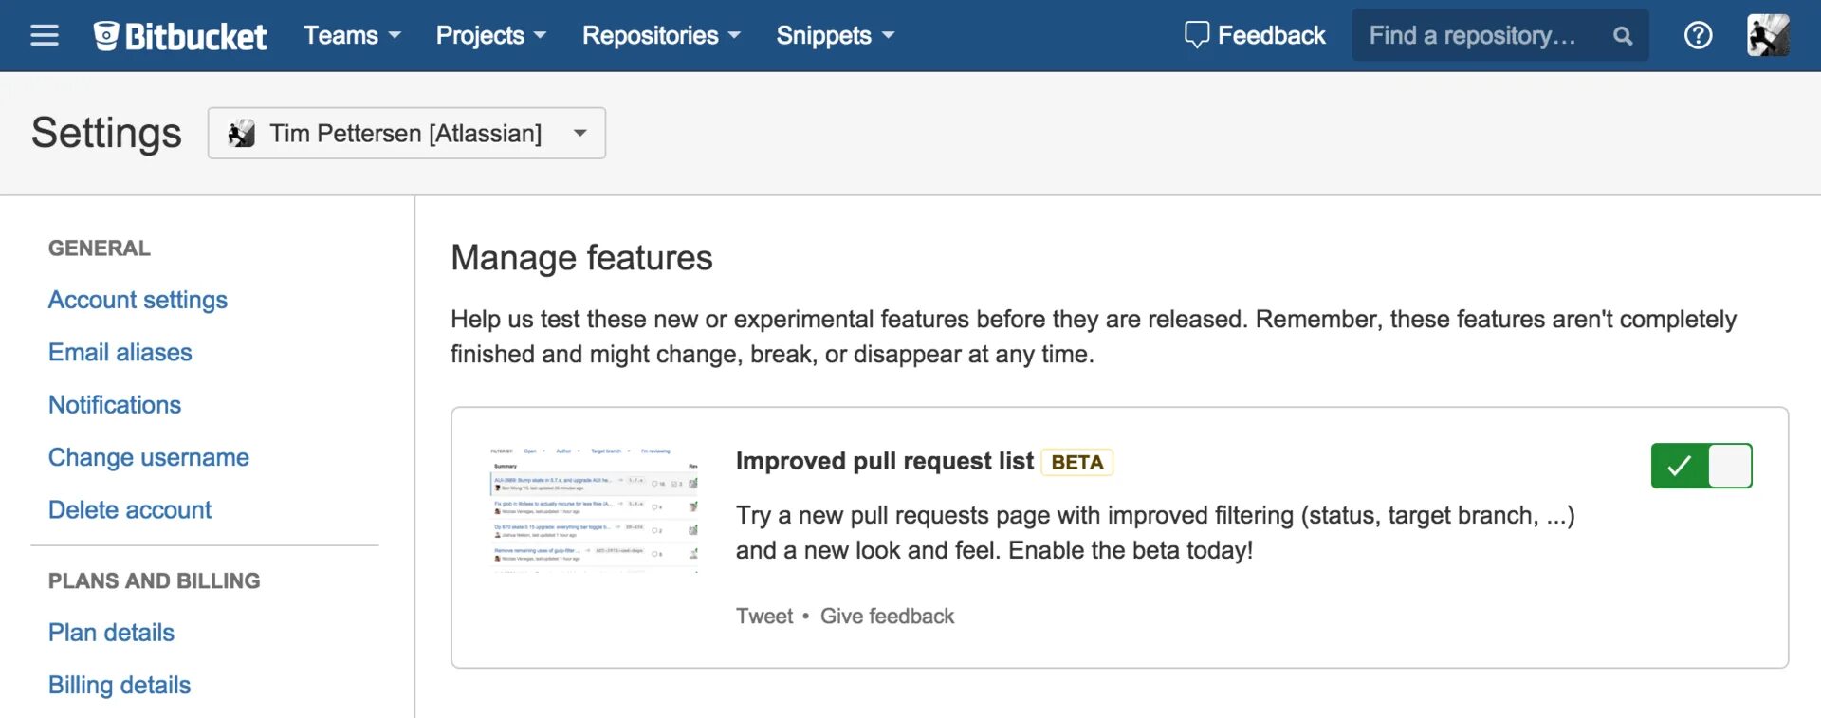Viewport: 1821px width, 718px height.
Task: Go to Account settings
Action: (138, 300)
